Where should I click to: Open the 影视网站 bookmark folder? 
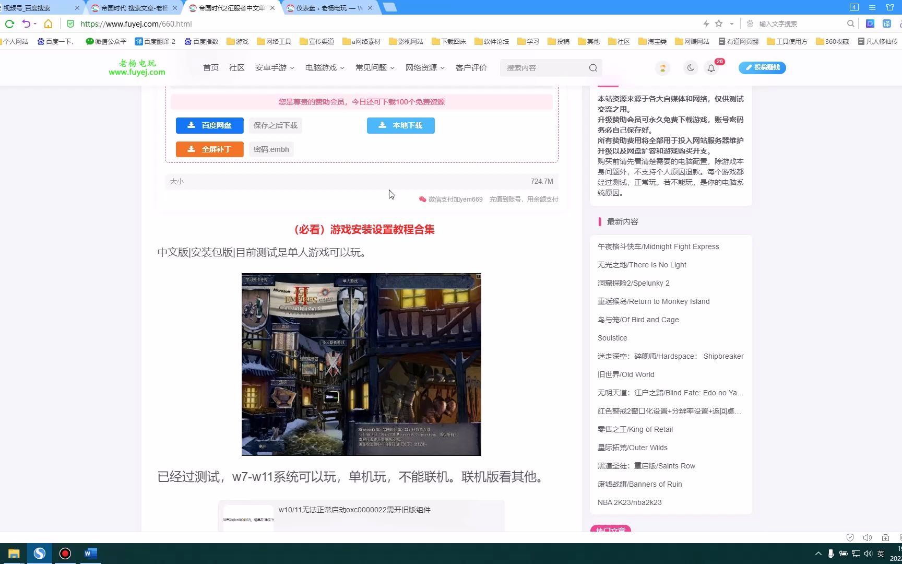[x=406, y=41]
